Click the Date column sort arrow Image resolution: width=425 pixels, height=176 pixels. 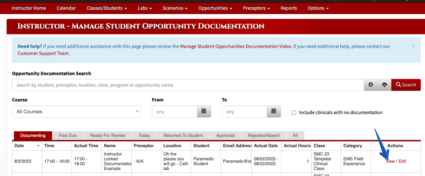[39, 146]
